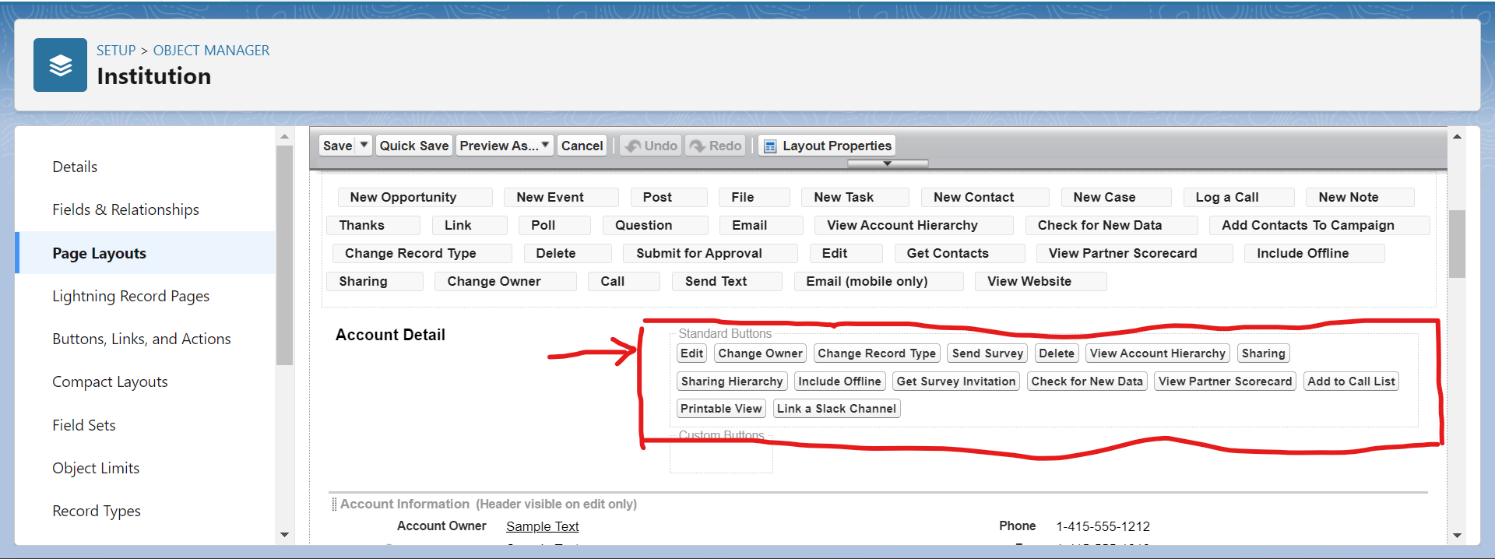Click the main page scroll up arrow
Screen dimensions: 1495x559
click(1457, 137)
